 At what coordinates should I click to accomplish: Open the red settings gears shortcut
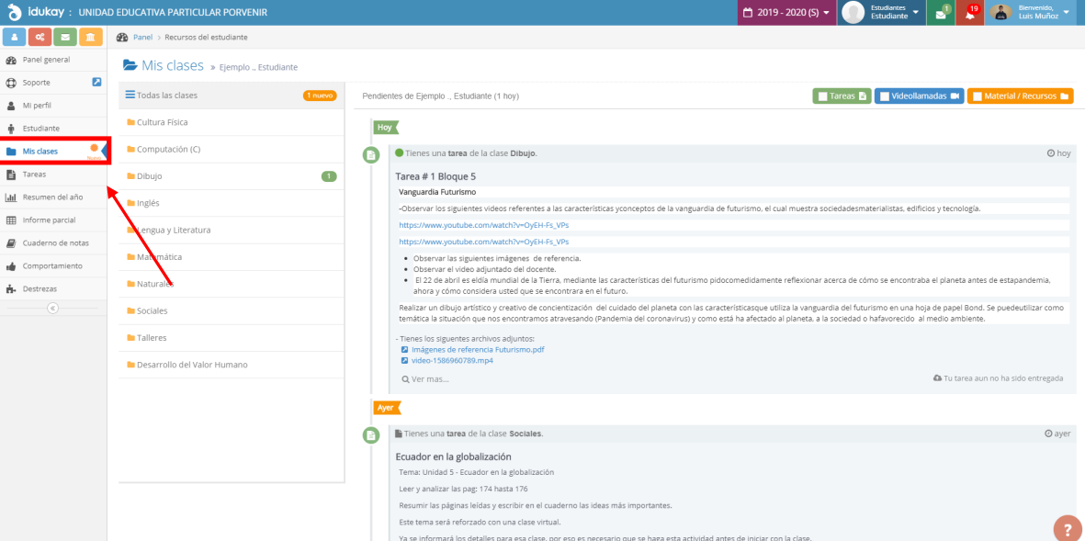tap(40, 37)
